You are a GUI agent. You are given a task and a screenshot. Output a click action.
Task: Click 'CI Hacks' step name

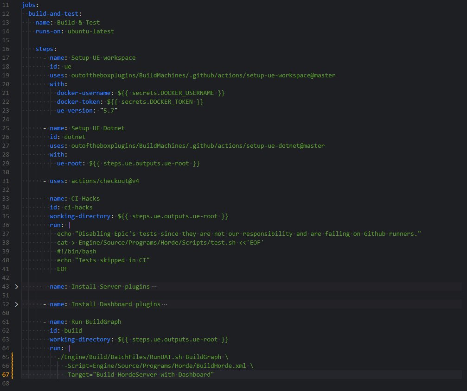pyautogui.click(x=85, y=198)
